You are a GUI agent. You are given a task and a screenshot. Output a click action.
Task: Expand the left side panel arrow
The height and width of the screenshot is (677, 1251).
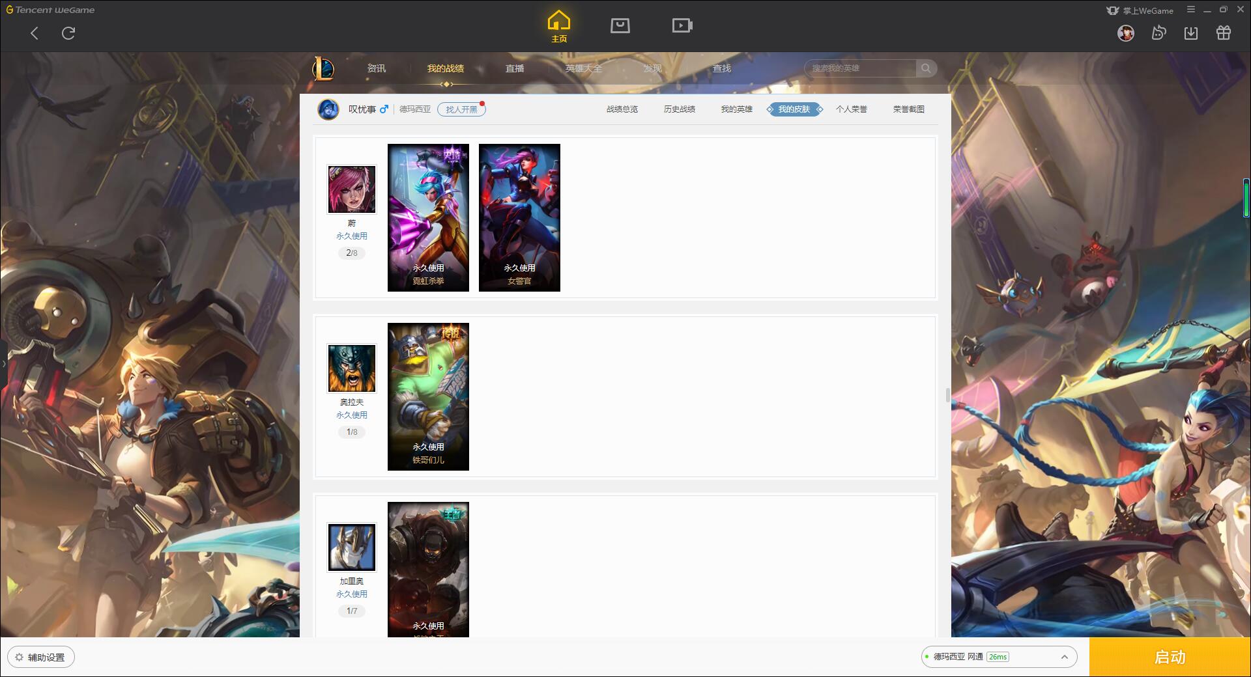(x=3, y=364)
